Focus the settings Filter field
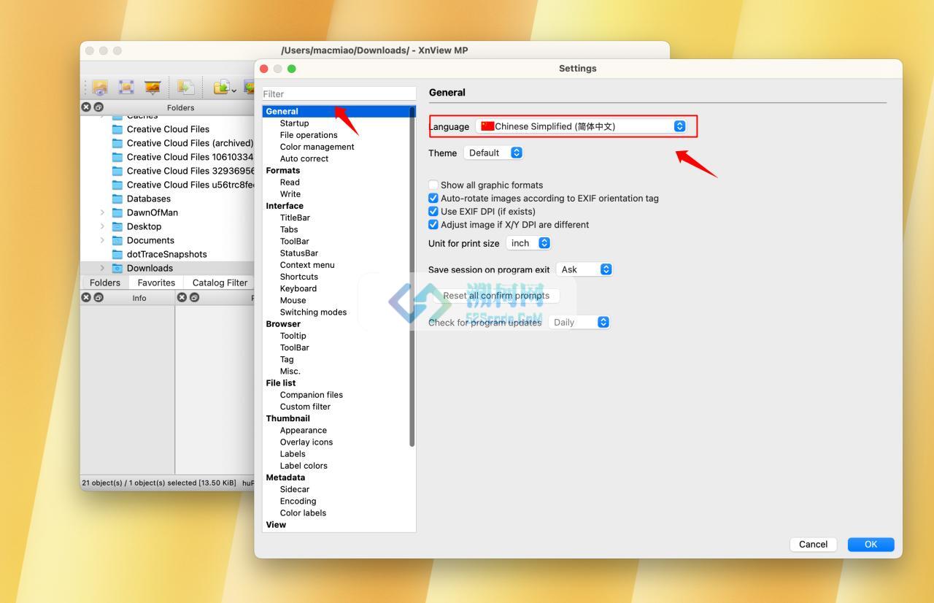Image resolution: width=934 pixels, height=603 pixels. [x=339, y=93]
